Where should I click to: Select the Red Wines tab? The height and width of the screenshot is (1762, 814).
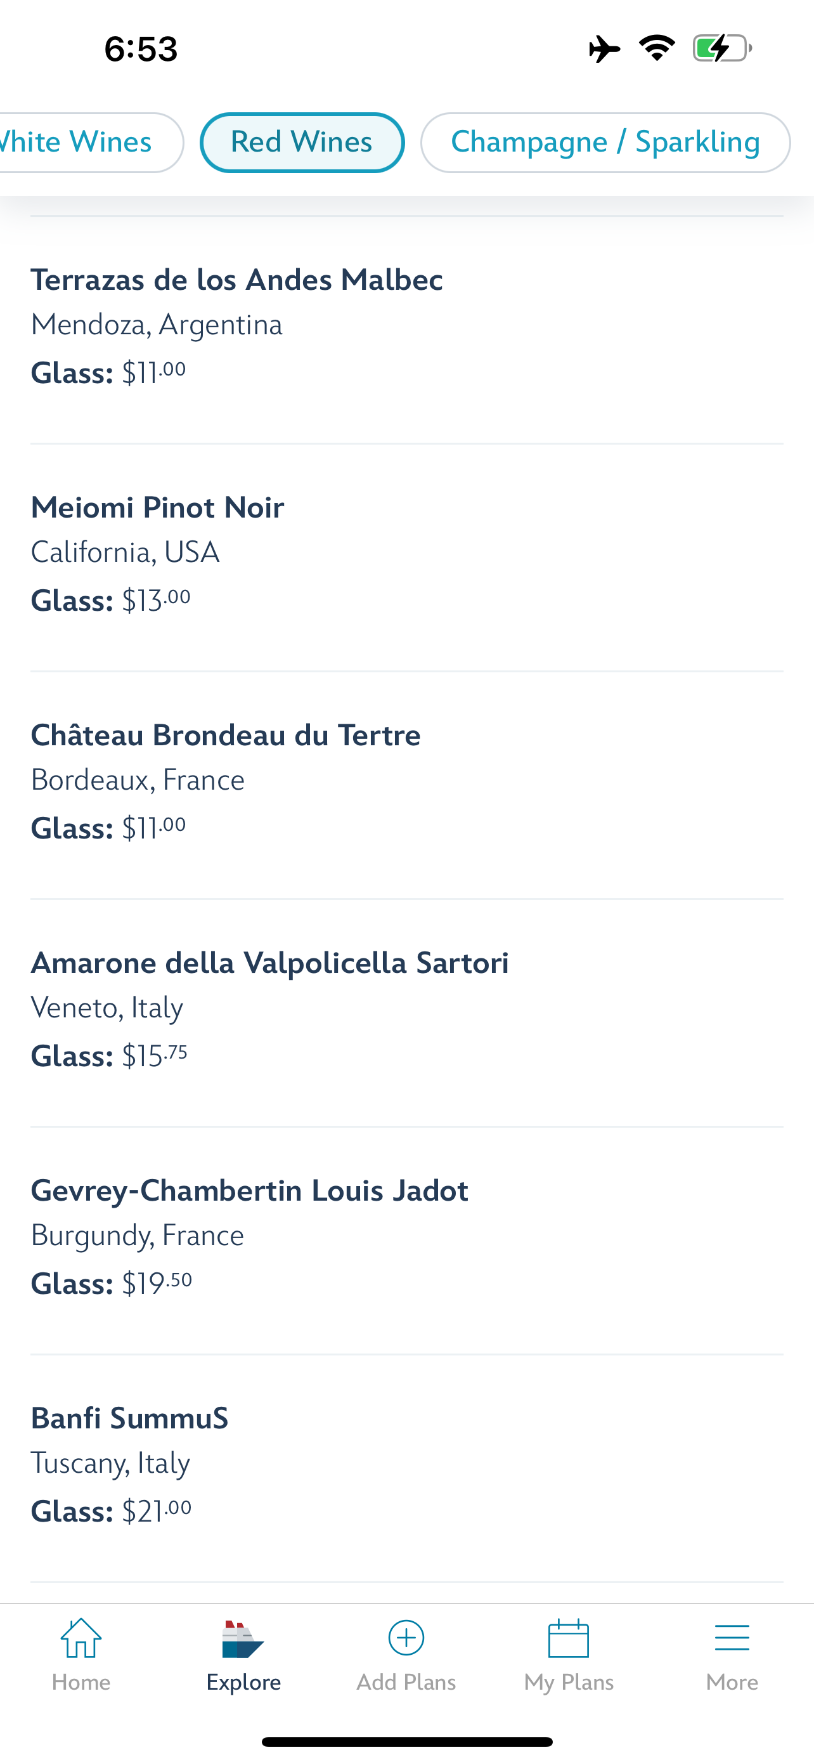pyautogui.click(x=301, y=142)
